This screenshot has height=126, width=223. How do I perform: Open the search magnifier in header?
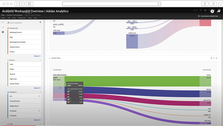click(x=201, y=10)
